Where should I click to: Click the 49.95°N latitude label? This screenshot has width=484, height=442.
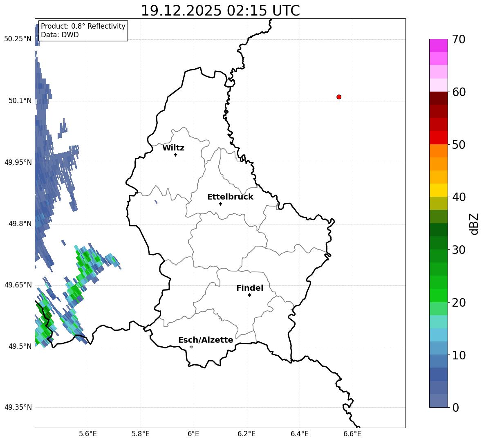[x=18, y=162]
